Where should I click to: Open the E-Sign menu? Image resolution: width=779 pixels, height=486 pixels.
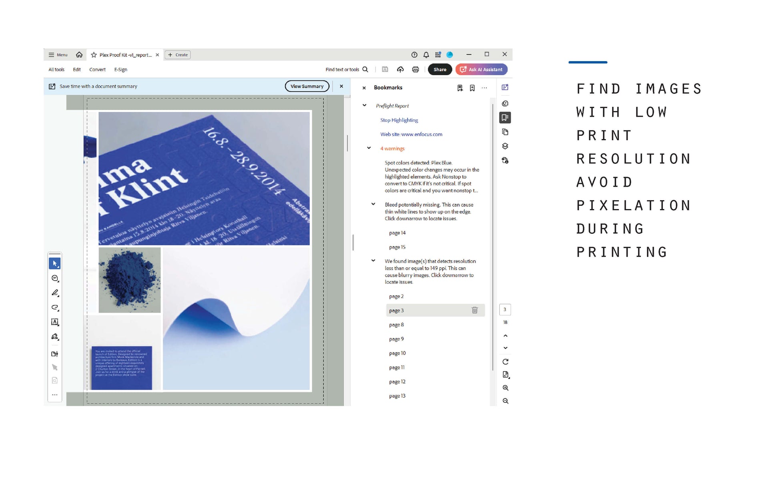pyautogui.click(x=120, y=70)
